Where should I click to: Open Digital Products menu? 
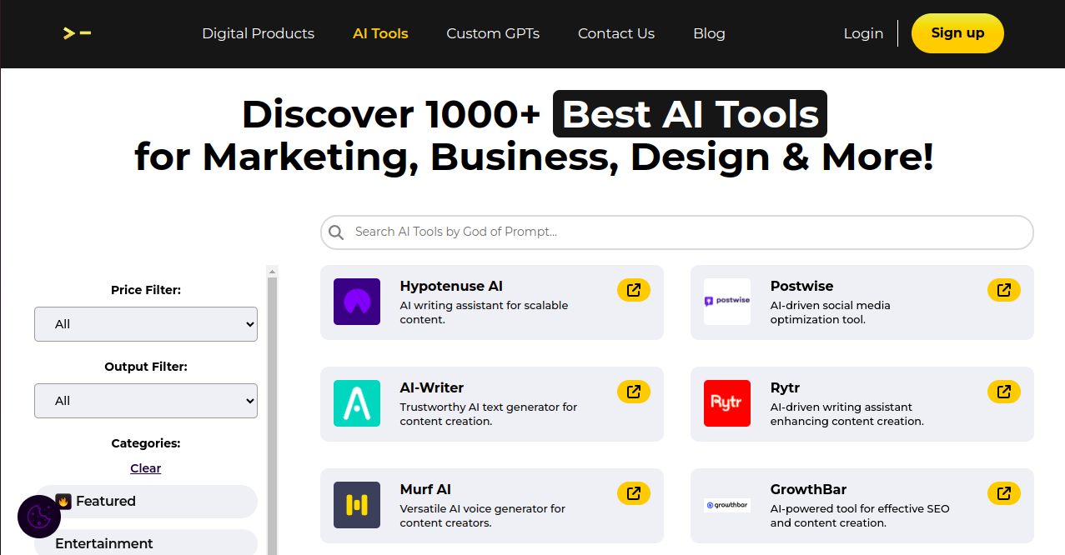[x=259, y=33]
